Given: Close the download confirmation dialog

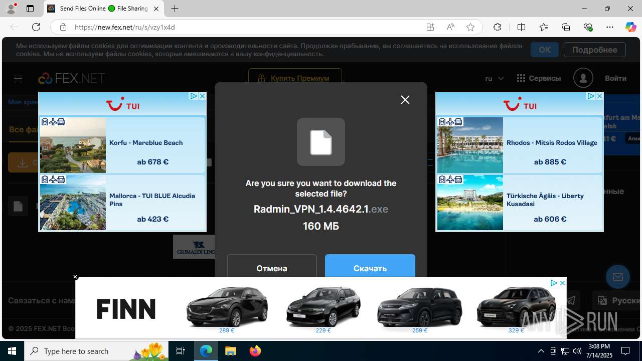Looking at the screenshot, I should (405, 100).
